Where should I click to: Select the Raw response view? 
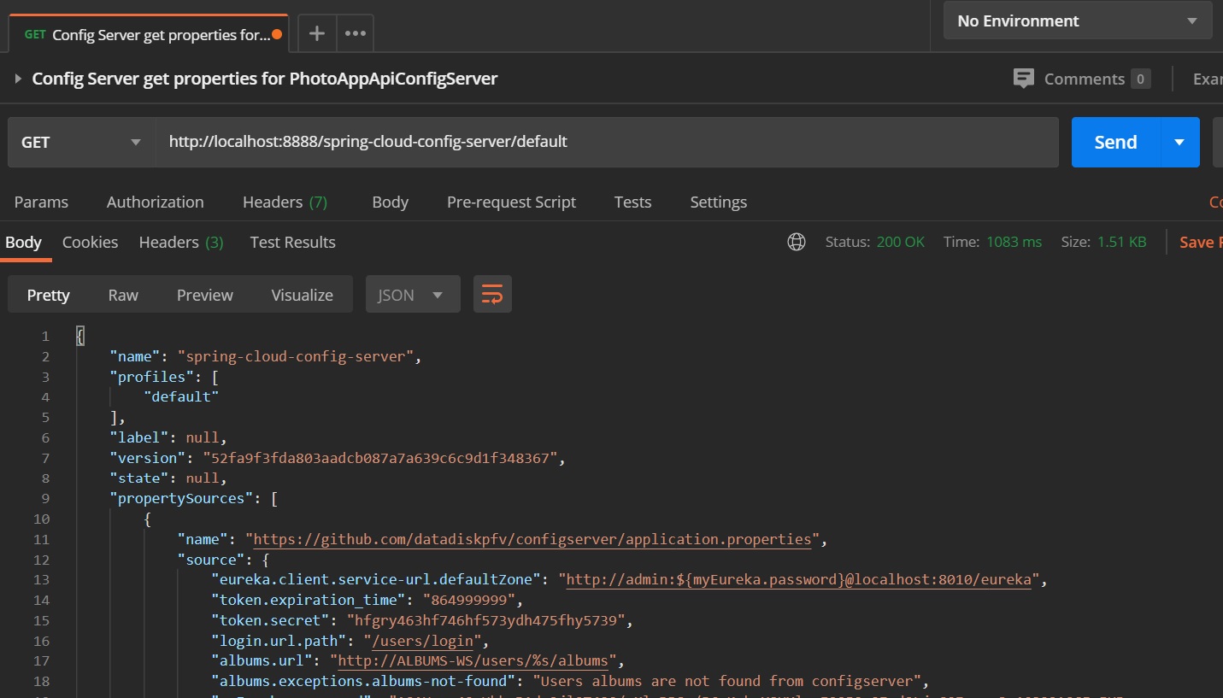pos(123,295)
